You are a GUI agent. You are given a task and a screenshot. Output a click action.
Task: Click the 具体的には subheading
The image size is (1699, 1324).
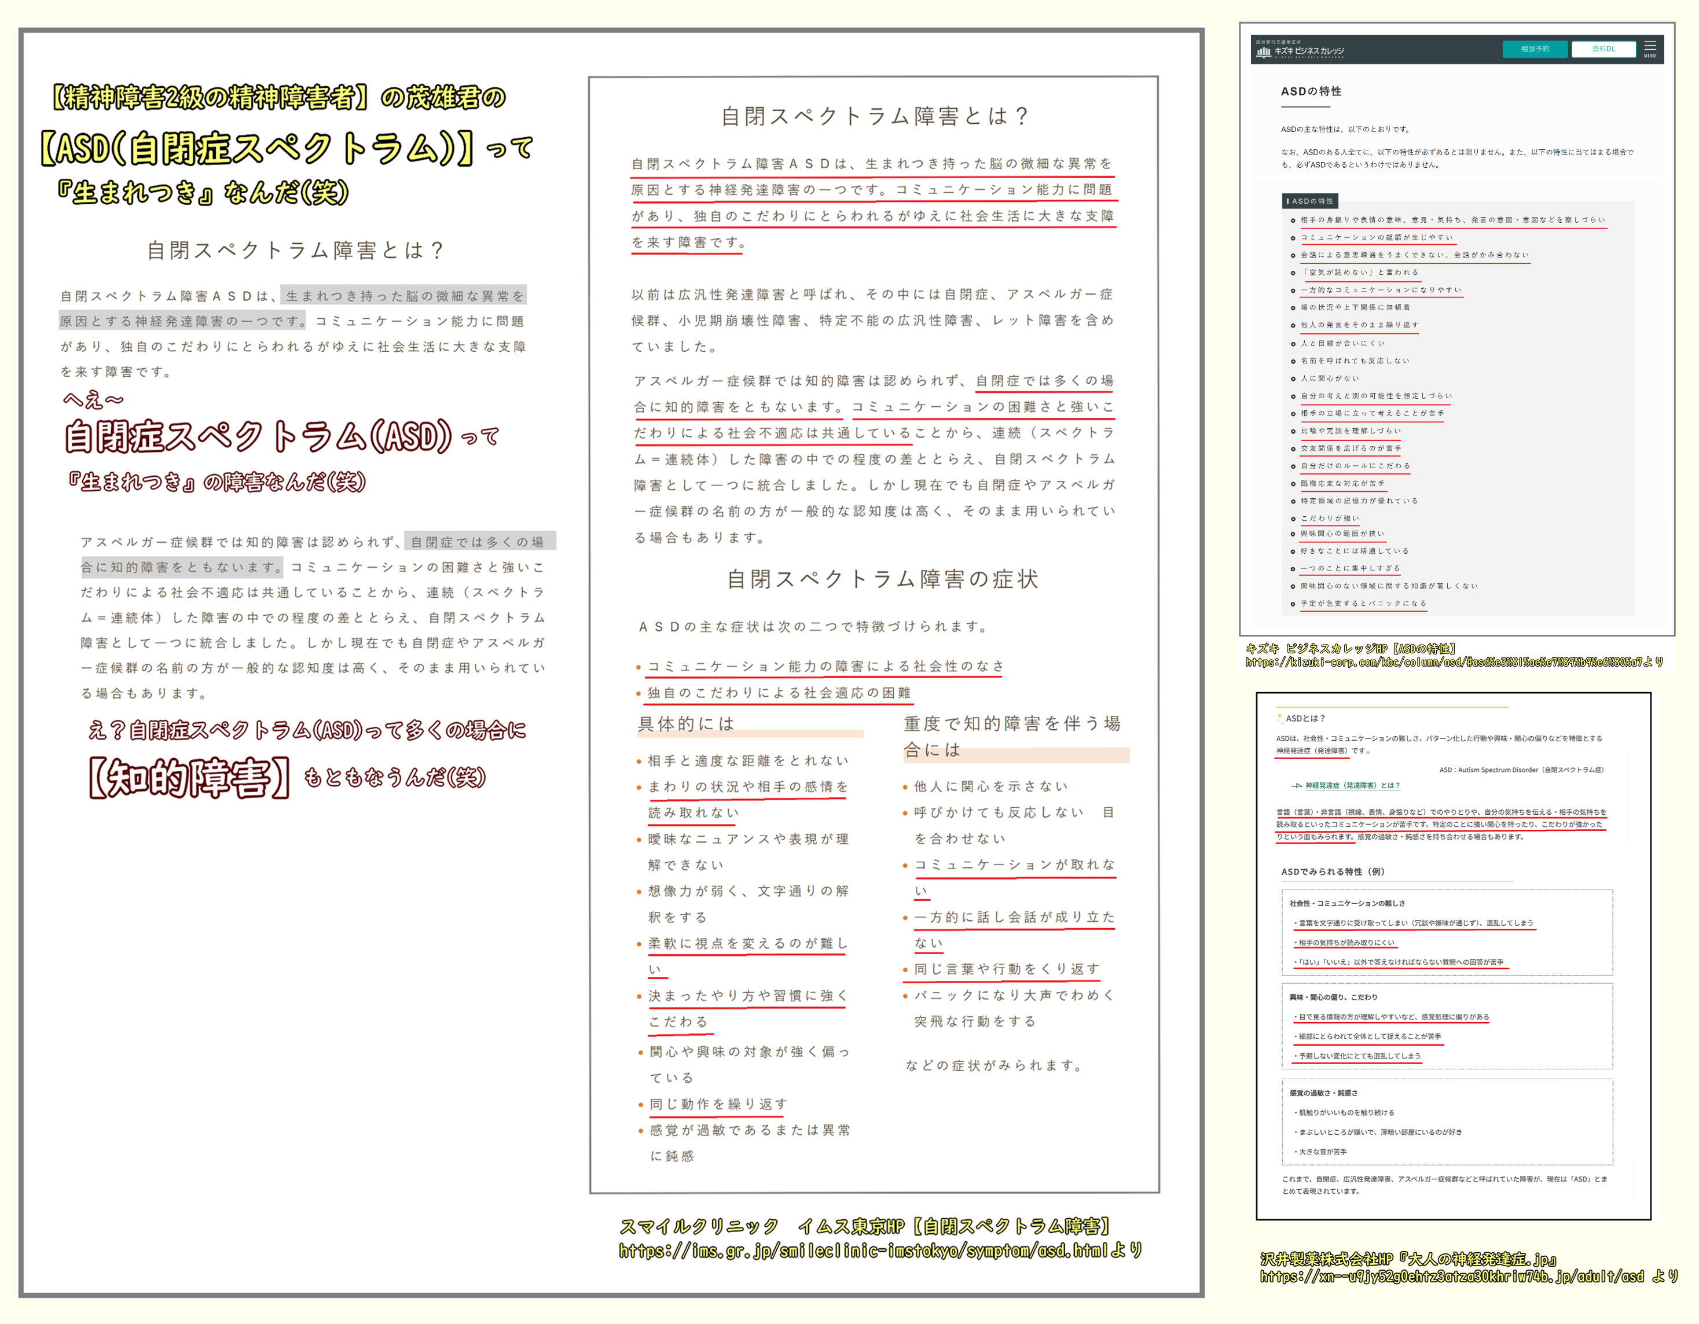click(686, 724)
